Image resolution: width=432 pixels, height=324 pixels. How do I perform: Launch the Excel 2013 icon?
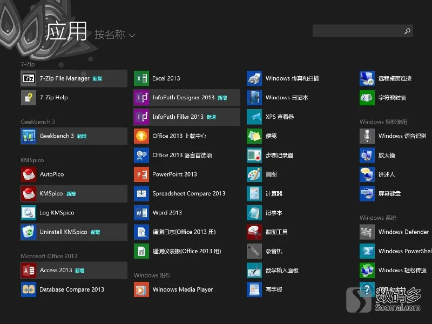pyautogui.click(x=141, y=78)
